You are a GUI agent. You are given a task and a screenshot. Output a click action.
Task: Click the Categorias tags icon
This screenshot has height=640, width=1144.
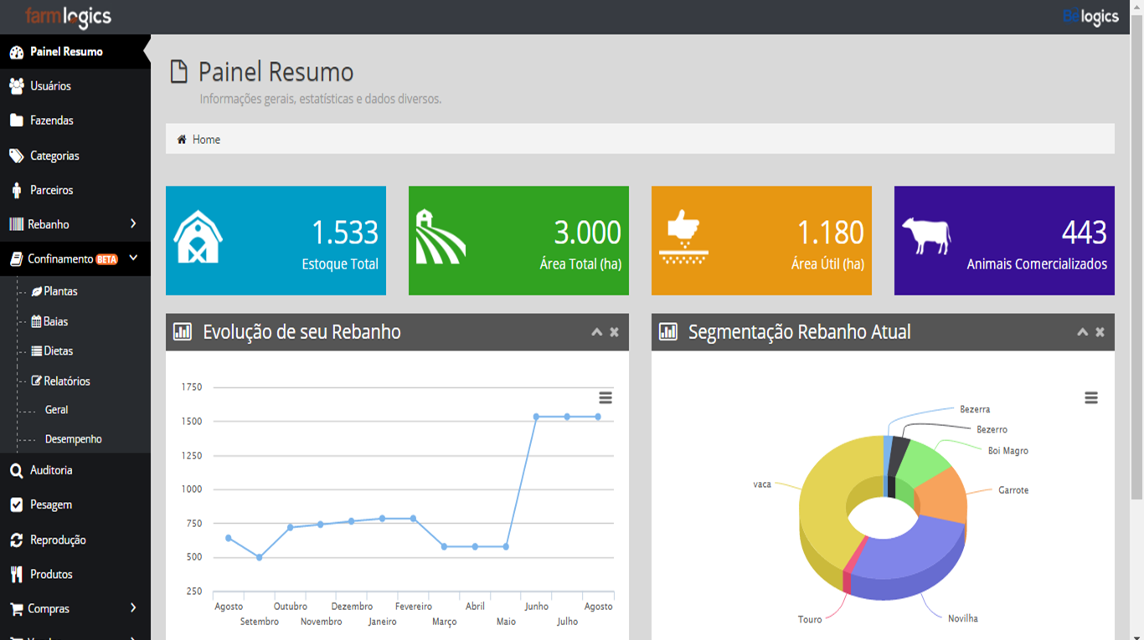16,156
